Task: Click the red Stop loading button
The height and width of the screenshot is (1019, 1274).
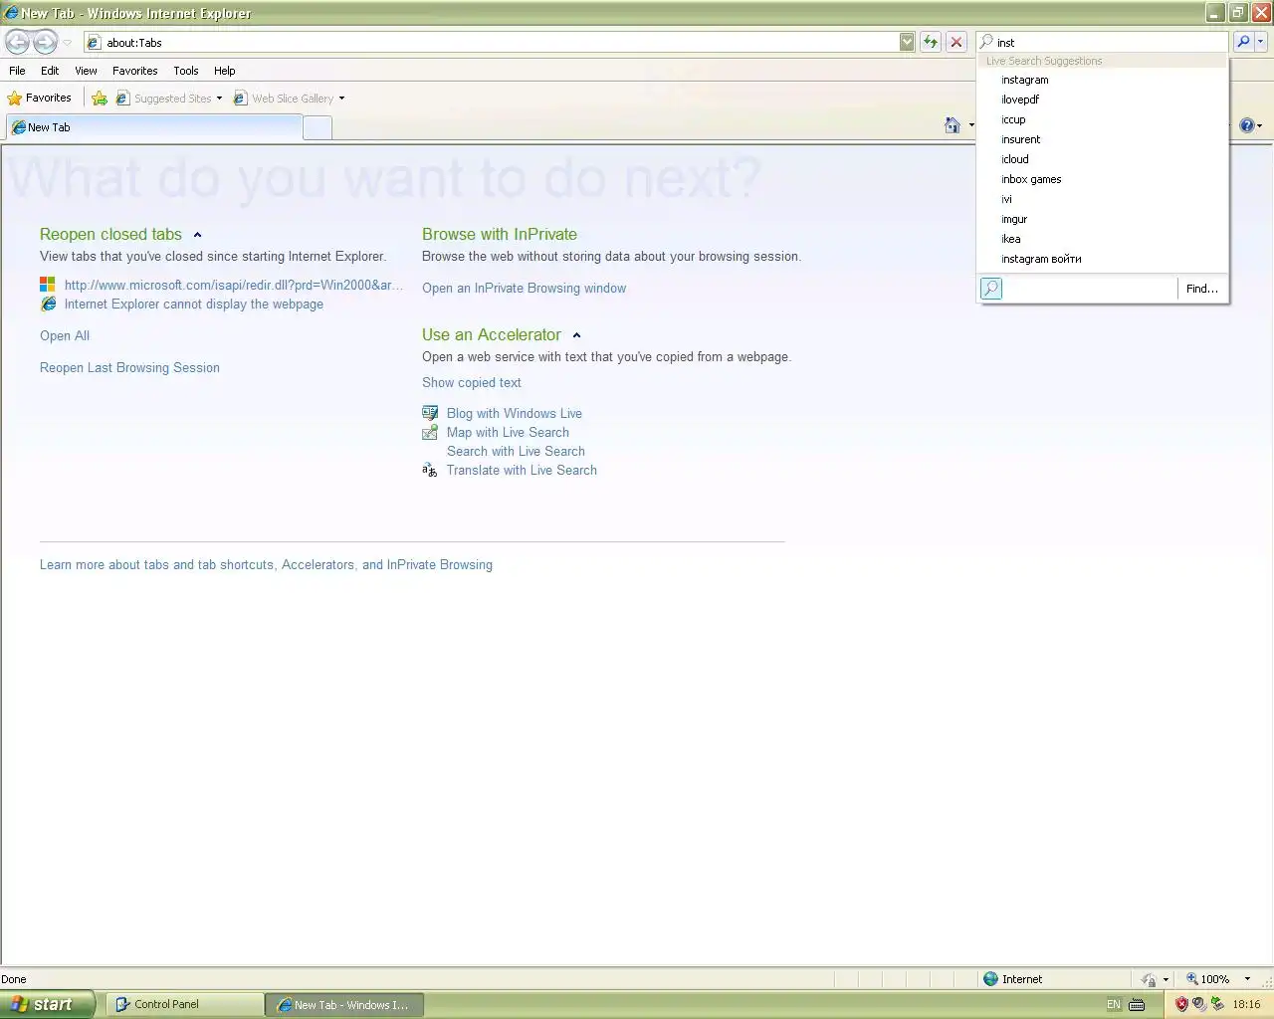Action: 956,42
